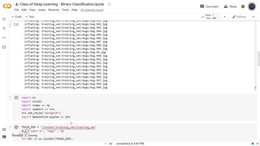This screenshot has height=146, width=260.
Task: Open the View menu
Action: point(32,10)
